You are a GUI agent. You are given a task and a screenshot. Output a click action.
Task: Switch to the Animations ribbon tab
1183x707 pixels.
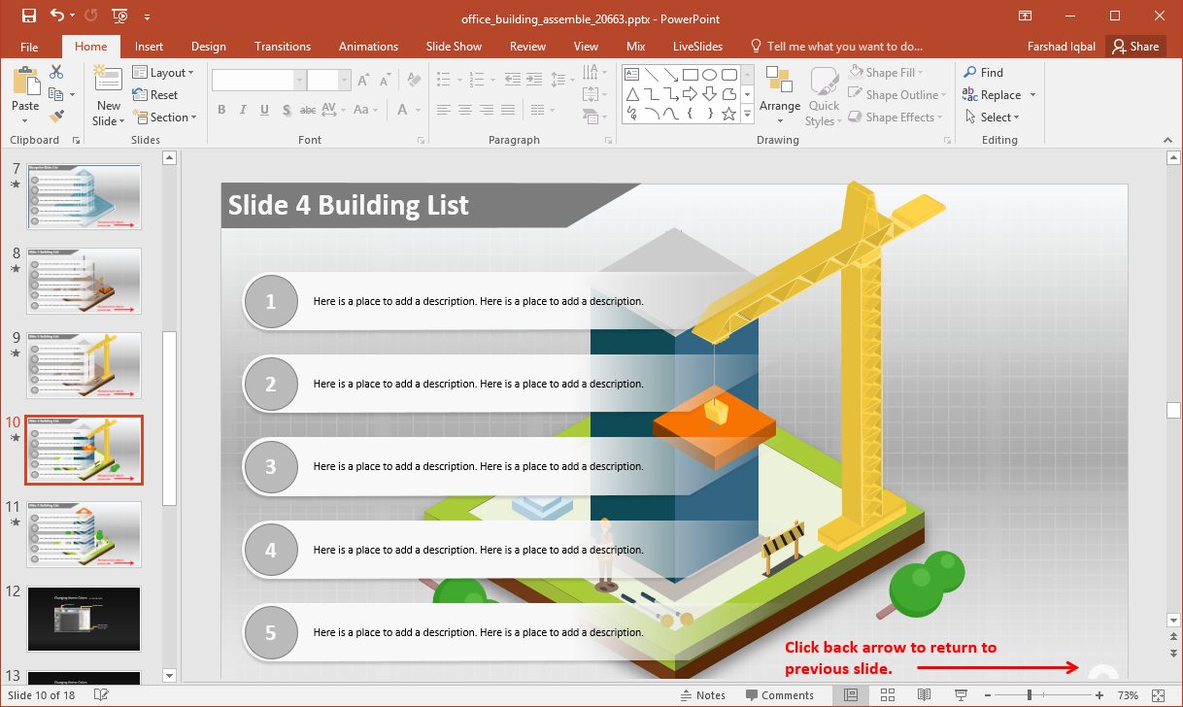pyautogui.click(x=368, y=46)
